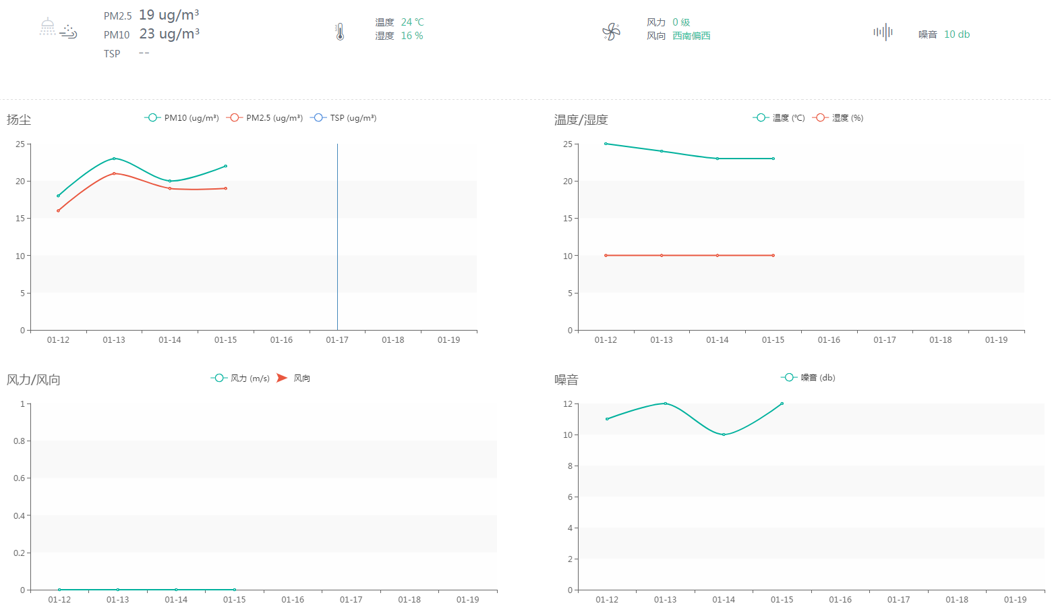Click the vertical axis pointer line in dust chart
Viewport: 1052px width, 614px height.
(x=337, y=237)
